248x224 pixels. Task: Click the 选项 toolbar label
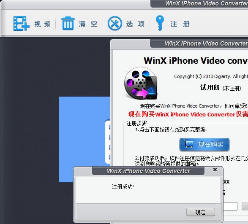[x=135, y=24]
